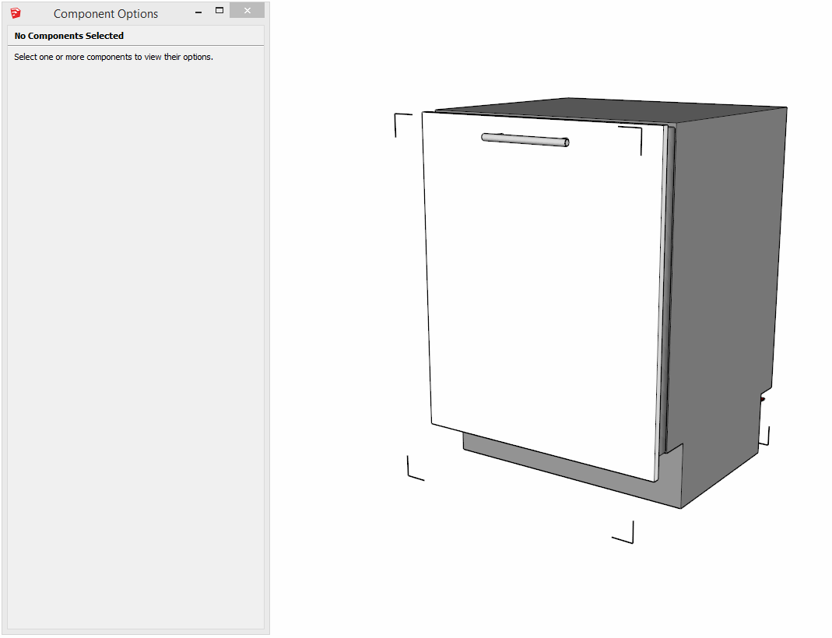Click the 'Select one or more components' message
This screenshot has width=832, height=638.
(114, 57)
